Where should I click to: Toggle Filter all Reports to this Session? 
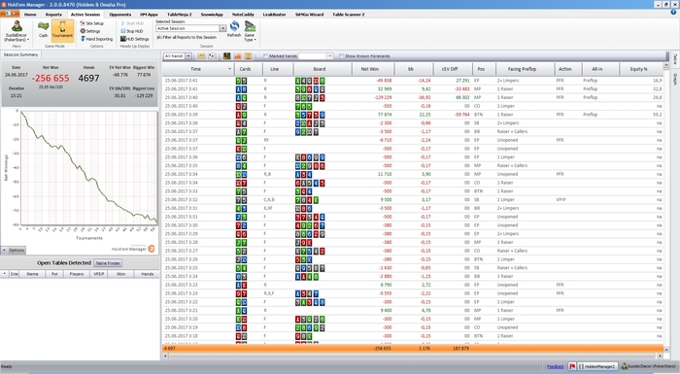click(187, 37)
